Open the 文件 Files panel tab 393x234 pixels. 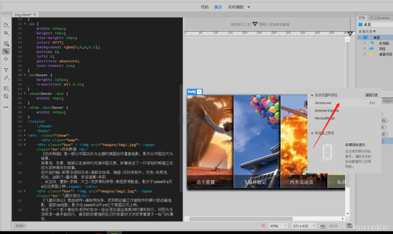pos(361,18)
